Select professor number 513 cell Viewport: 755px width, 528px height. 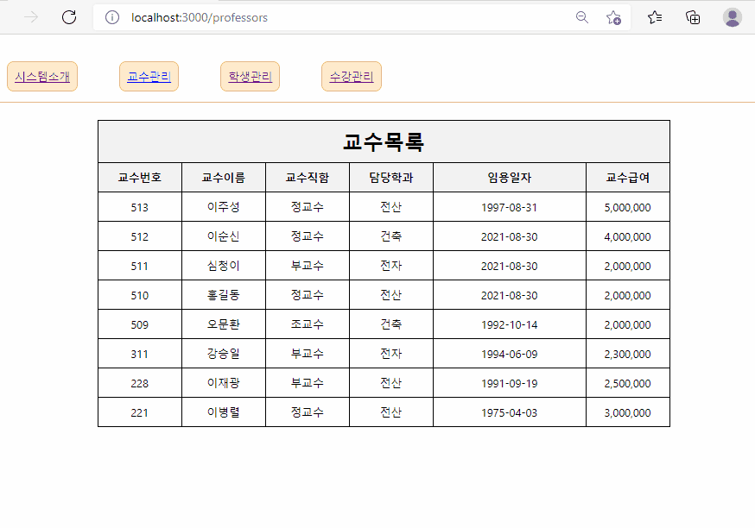click(x=140, y=207)
